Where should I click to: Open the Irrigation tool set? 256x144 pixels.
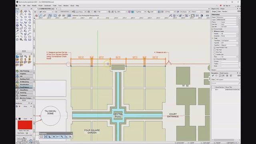[x=24, y=74]
